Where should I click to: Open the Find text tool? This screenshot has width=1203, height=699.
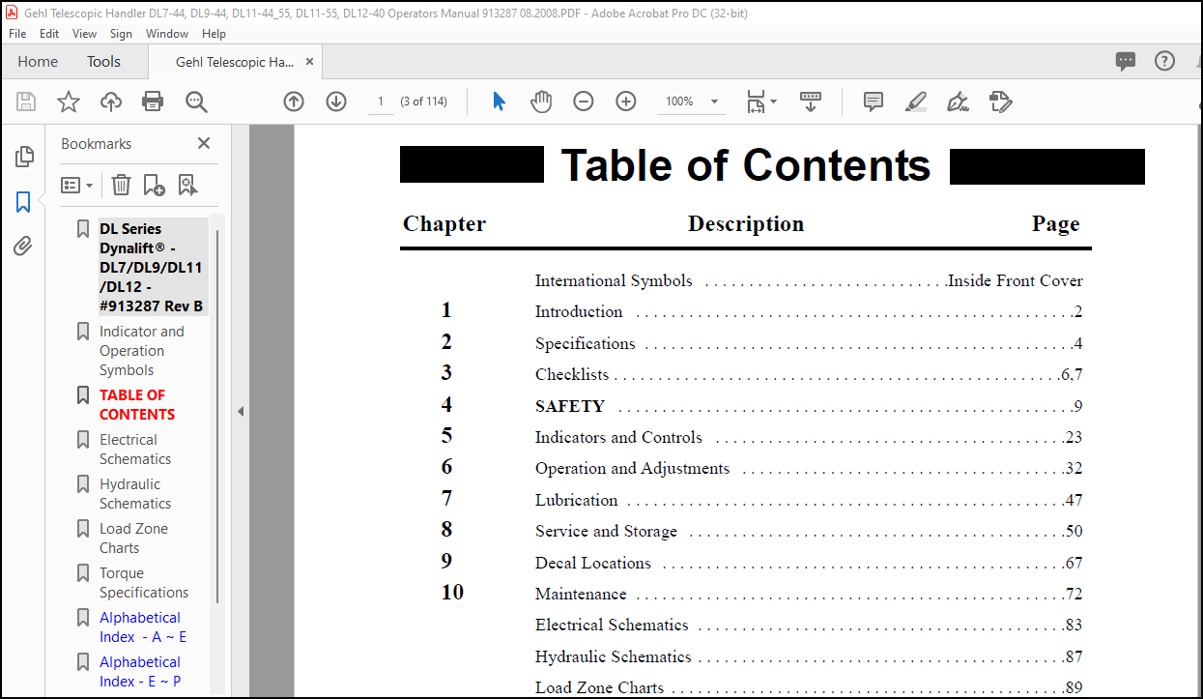[196, 102]
